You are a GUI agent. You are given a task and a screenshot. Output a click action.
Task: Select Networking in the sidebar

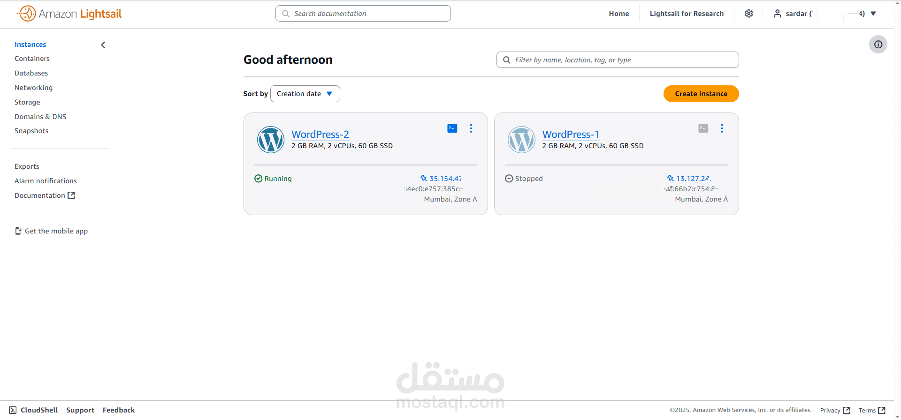[34, 88]
